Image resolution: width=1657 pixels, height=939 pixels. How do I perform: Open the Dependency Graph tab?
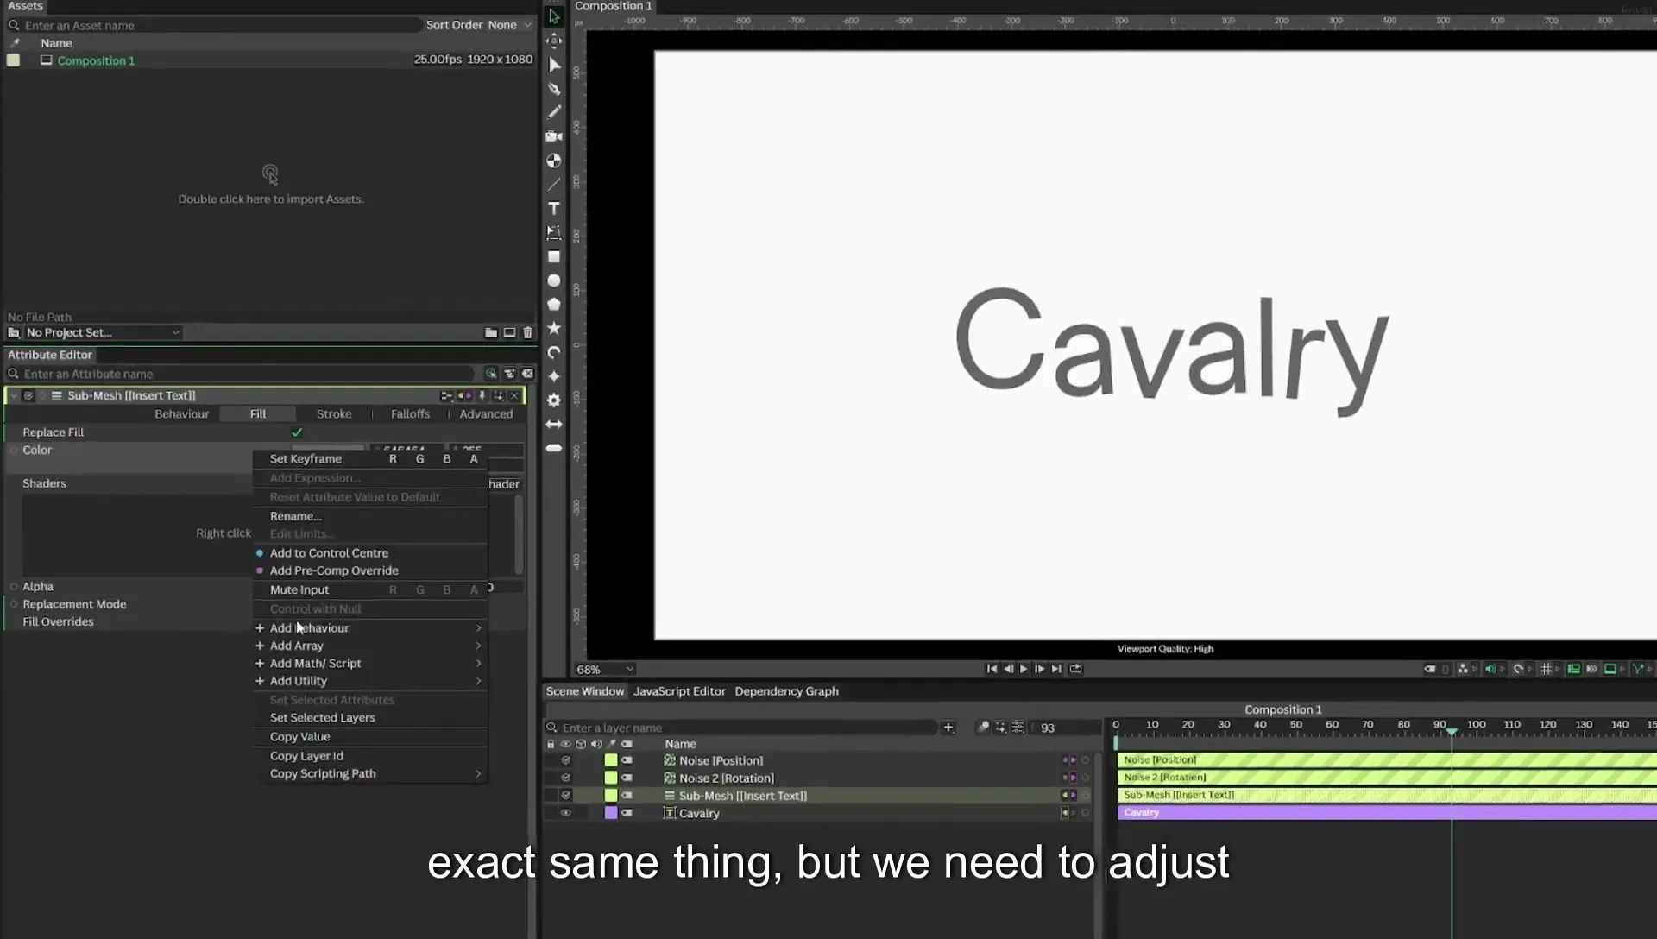786,691
